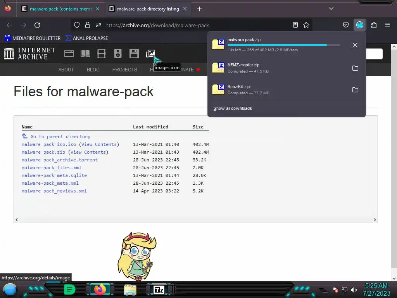Viewport: 397px width, 298px height.
Task: Open the Windows start orb
Action: [10, 290]
